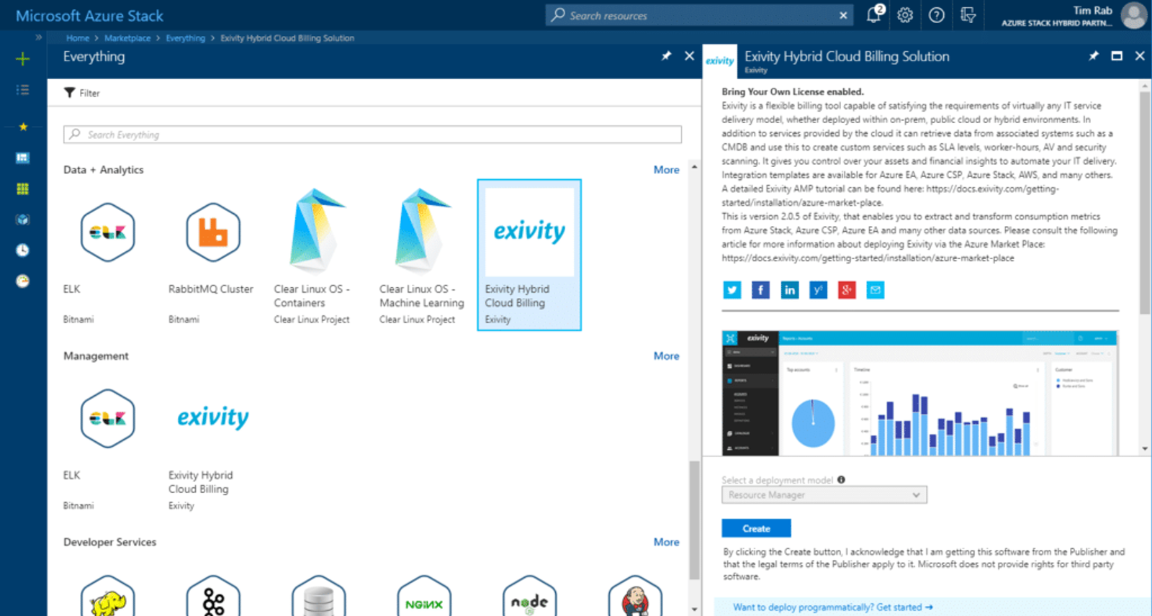Close the Everything blade
The width and height of the screenshot is (1152, 616).
689,56
